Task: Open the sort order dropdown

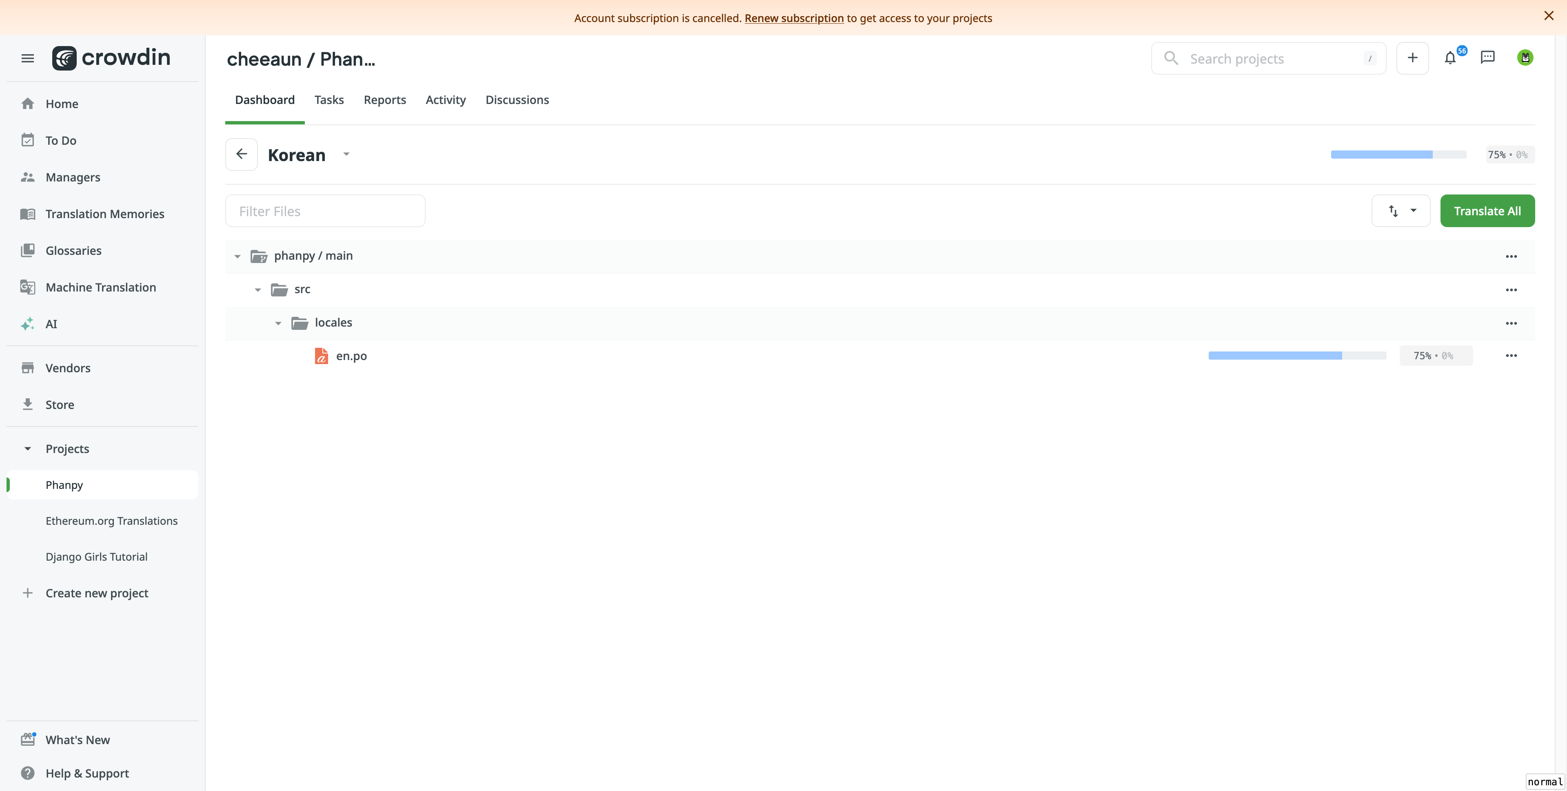Action: click(x=1401, y=211)
